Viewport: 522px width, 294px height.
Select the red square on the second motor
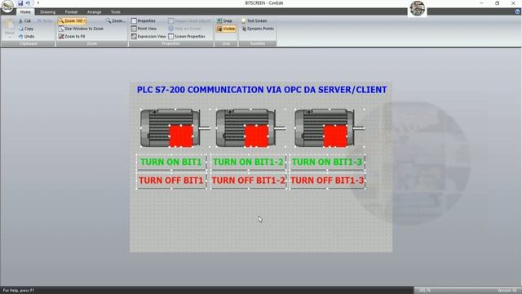256,136
